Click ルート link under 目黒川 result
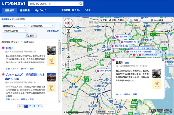 tap(15, 69)
